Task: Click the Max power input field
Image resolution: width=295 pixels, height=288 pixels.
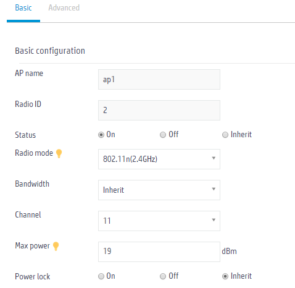Action: [159, 252]
